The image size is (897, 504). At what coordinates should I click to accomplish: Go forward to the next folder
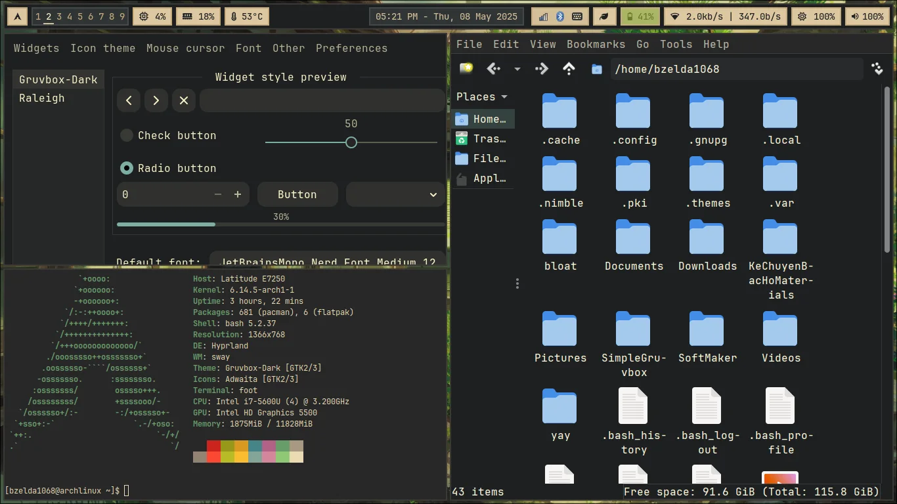coord(542,68)
